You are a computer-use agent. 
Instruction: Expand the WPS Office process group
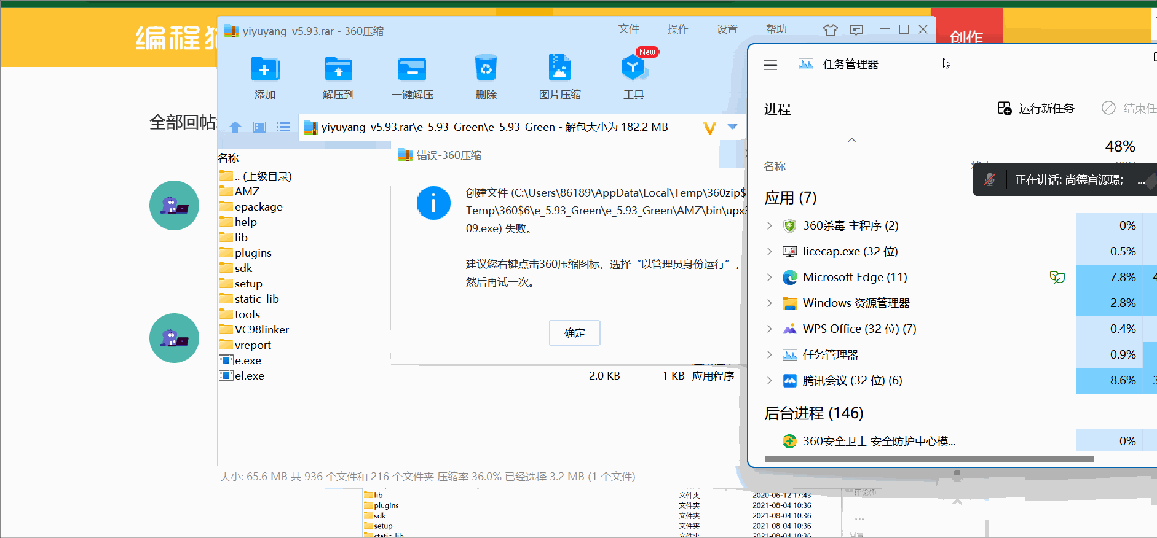coord(769,329)
